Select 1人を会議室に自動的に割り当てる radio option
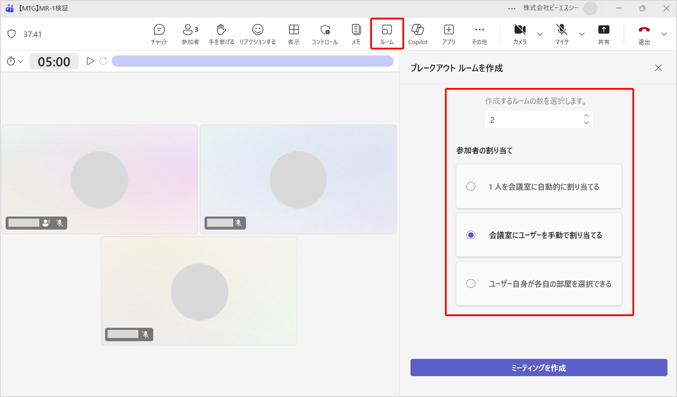This screenshot has height=397, width=677. [471, 186]
